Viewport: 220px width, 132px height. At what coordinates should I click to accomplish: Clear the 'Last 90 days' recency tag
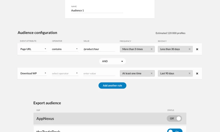189,73
